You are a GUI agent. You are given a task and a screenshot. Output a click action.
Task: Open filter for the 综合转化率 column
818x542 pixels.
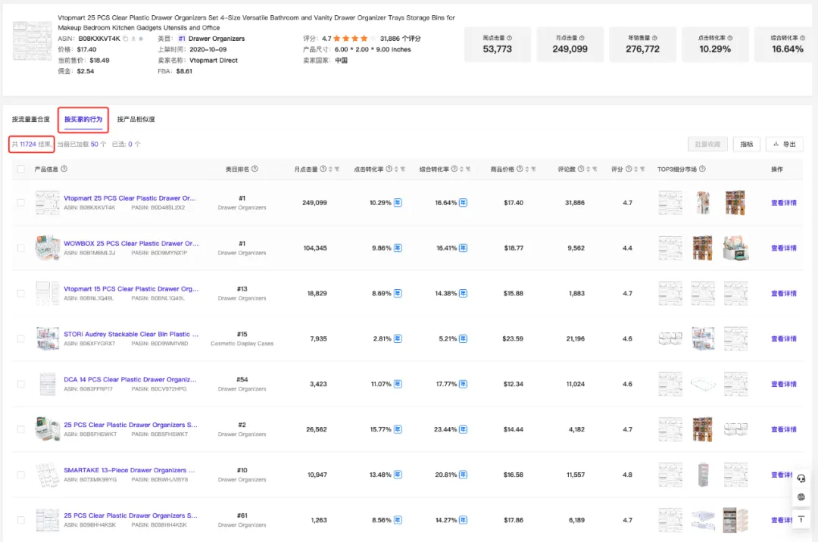click(x=468, y=169)
